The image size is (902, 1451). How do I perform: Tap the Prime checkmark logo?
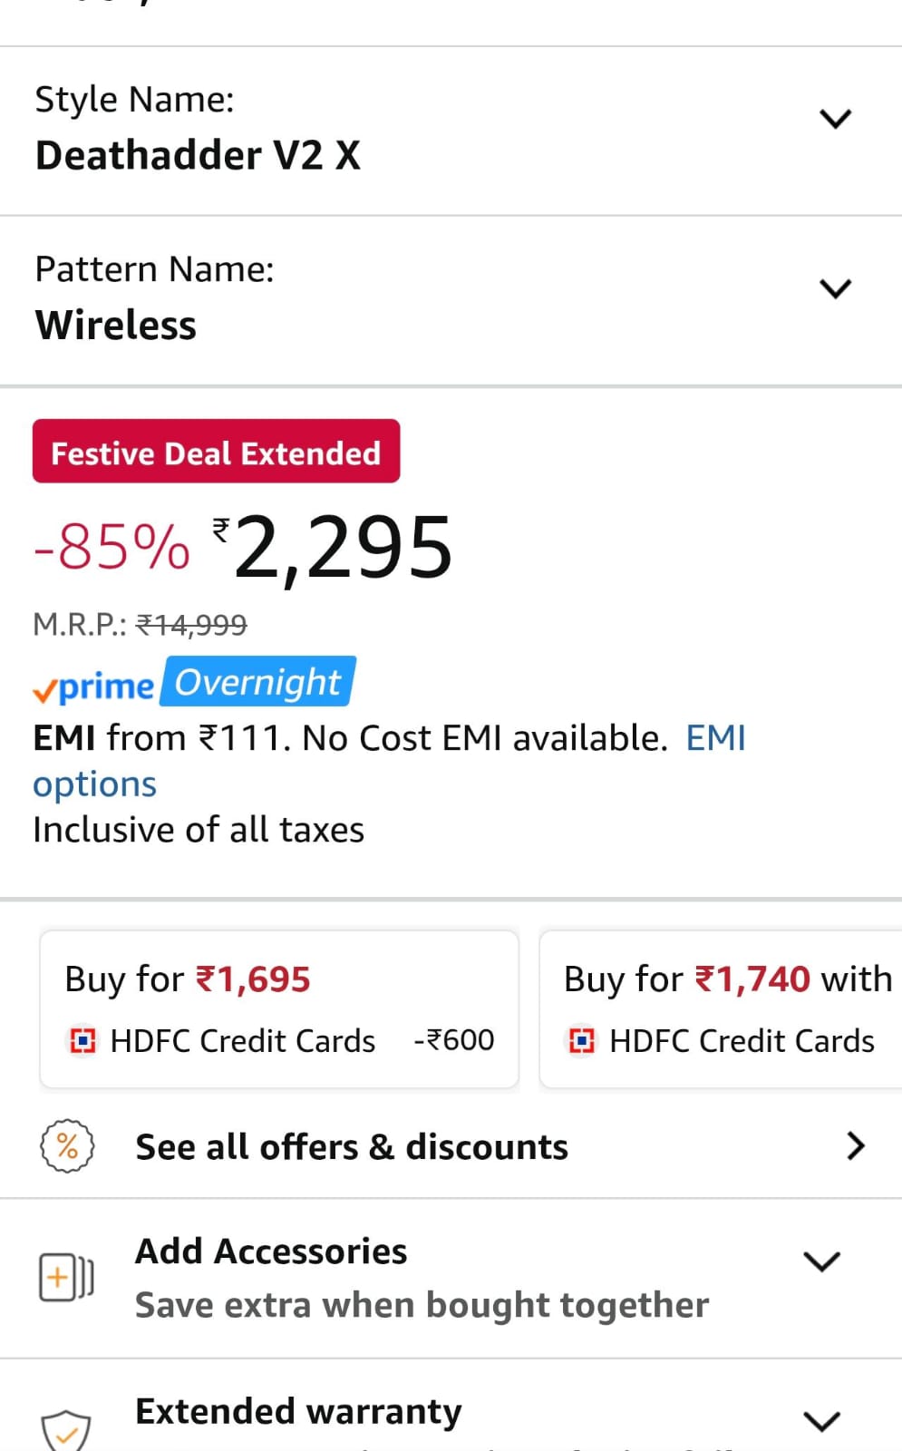tap(93, 687)
